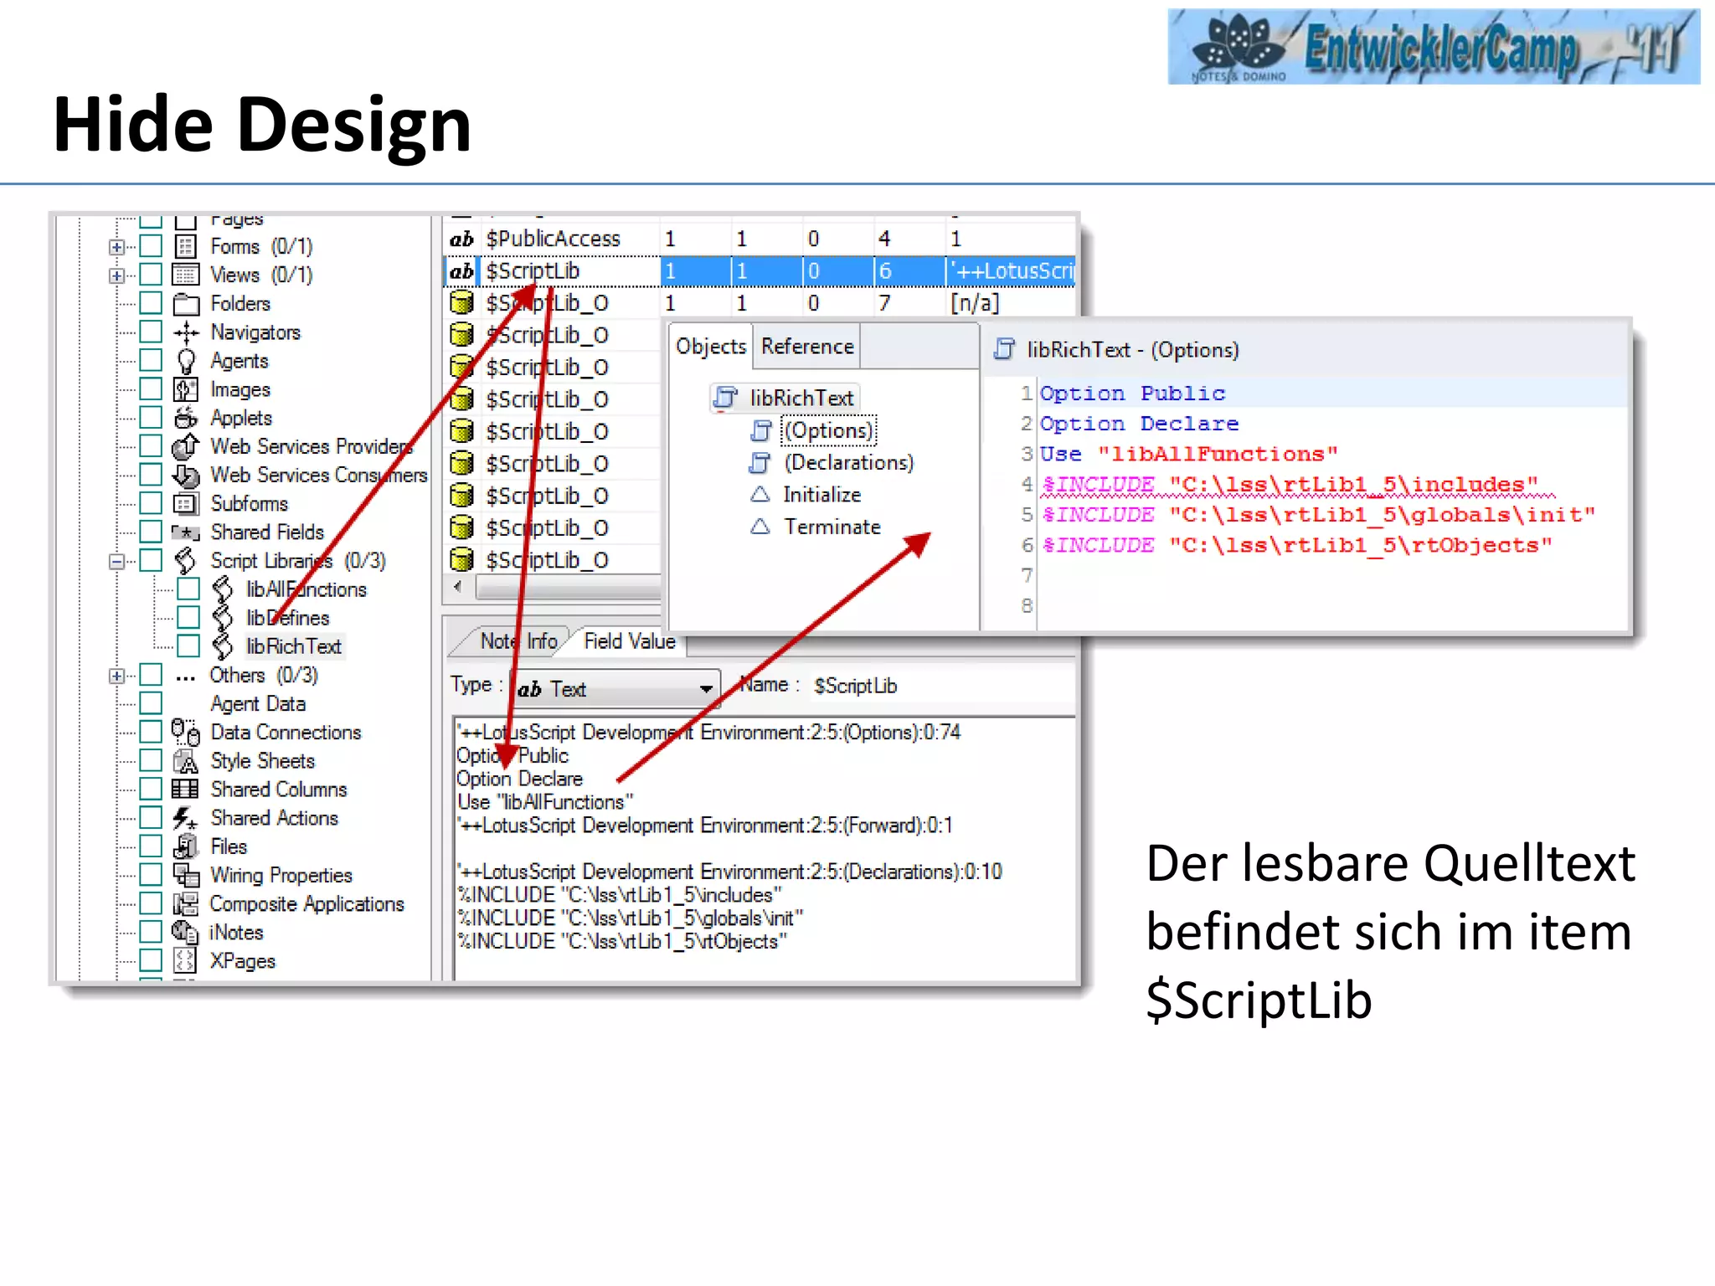Expand the Views tree node
The height and width of the screenshot is (1286, 1715).
pos(116,275)
